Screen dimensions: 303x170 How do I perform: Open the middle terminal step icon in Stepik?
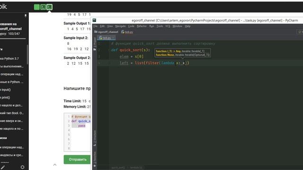43,7
